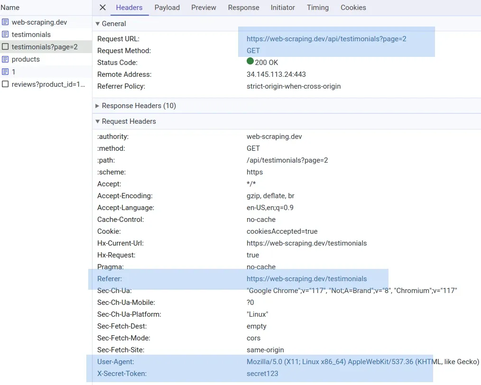
Task: Click the document icon next to testimonials request
Action: click(5, 34)
